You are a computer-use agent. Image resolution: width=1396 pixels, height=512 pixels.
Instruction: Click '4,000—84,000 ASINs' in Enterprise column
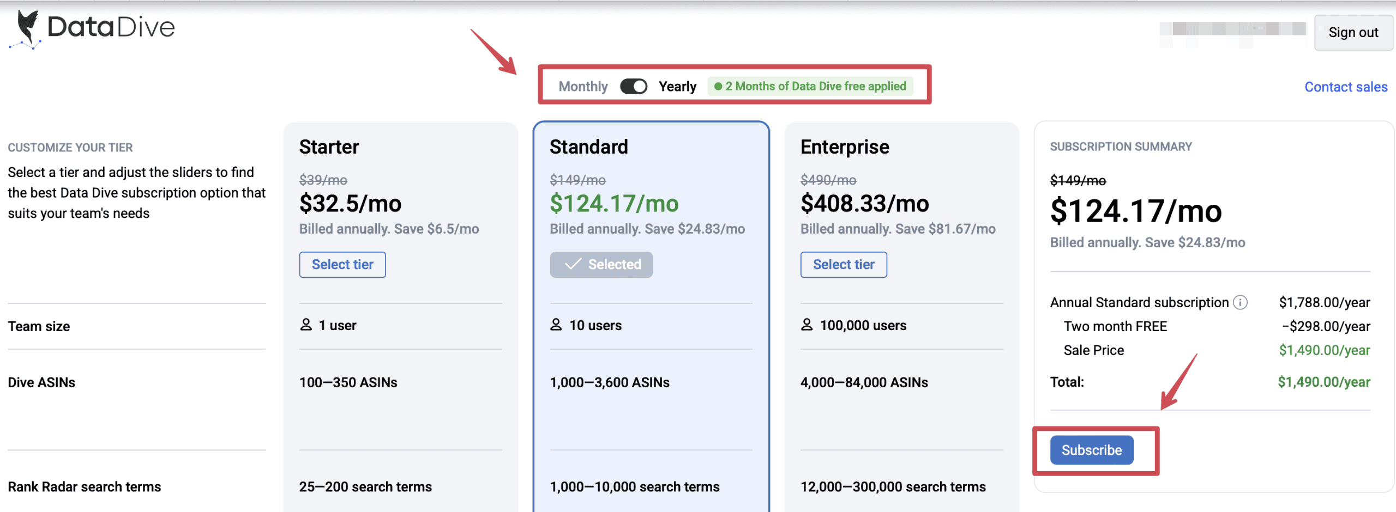[x=864, y=382]
